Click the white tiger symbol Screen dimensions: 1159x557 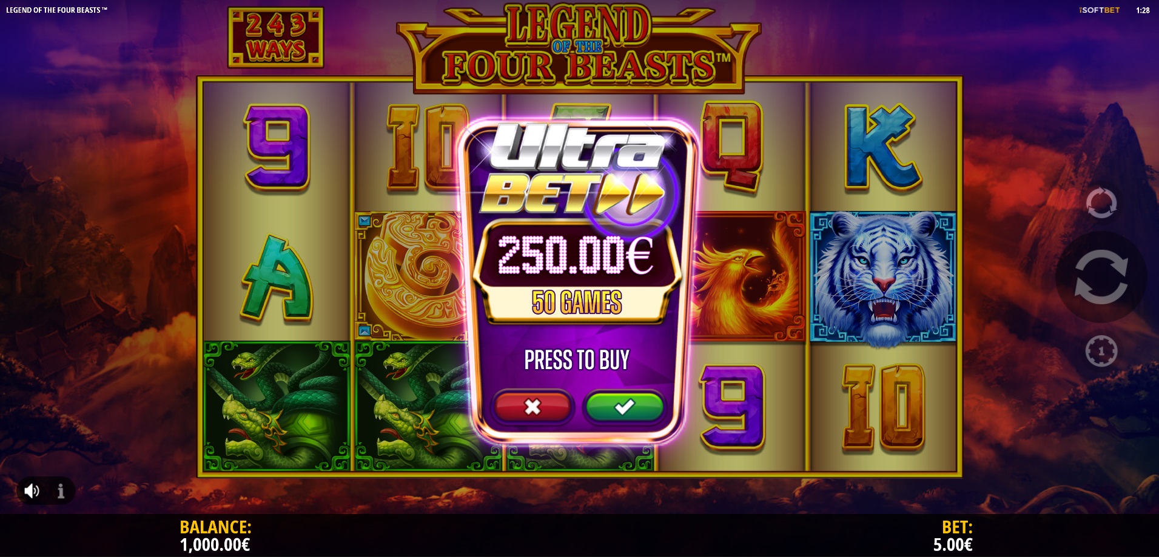point(883,277)
